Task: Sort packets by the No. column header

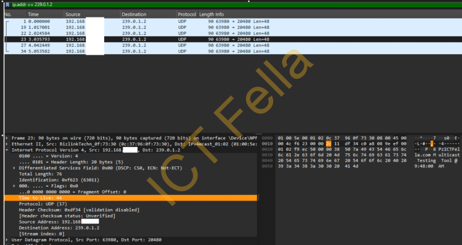Action: 8,14
